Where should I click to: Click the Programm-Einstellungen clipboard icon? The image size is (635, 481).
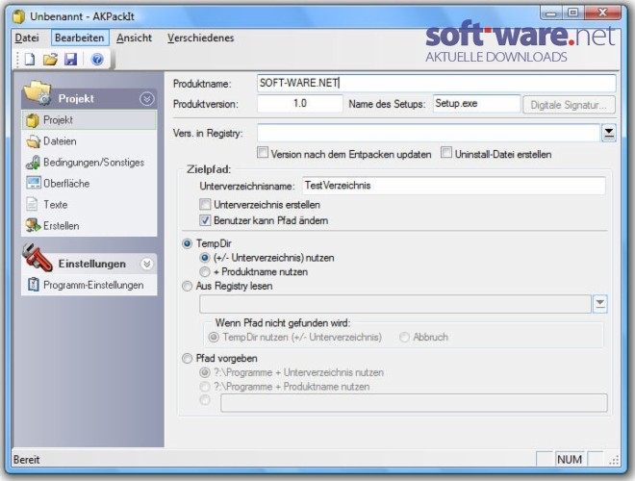click(x=34, y=285)
